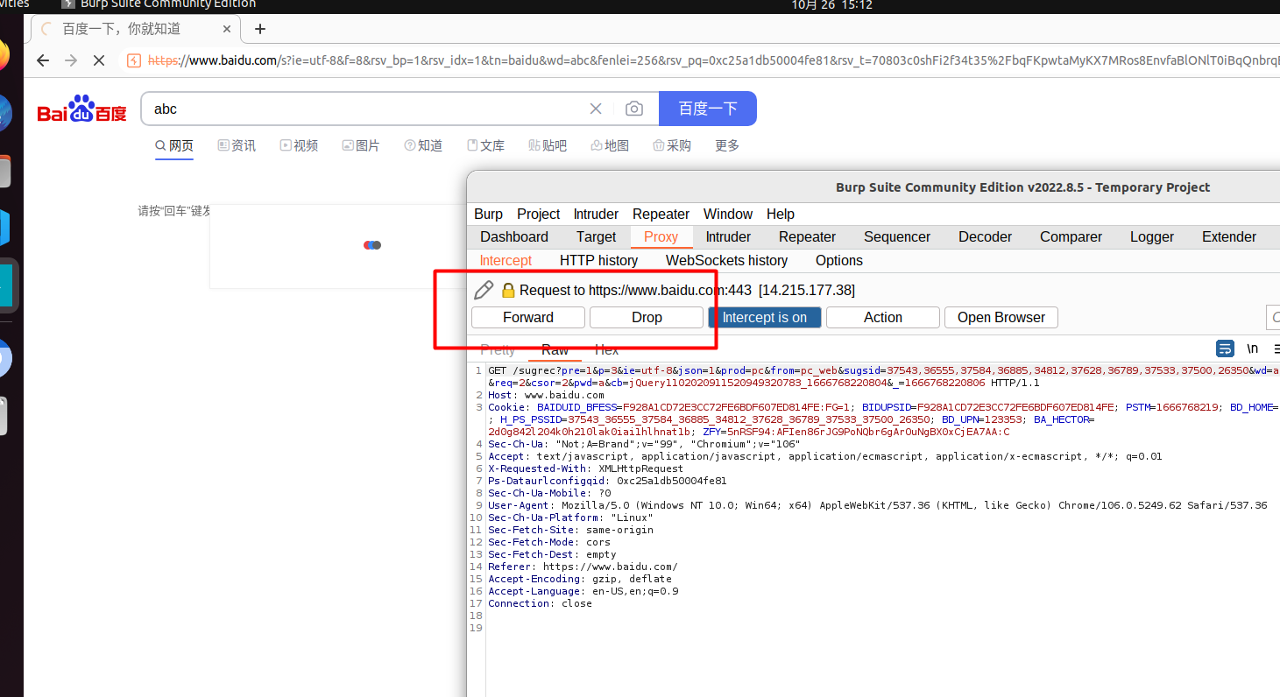Open the Proxy Options sub-tab
1280x697 pixels.
pos(839,260)
